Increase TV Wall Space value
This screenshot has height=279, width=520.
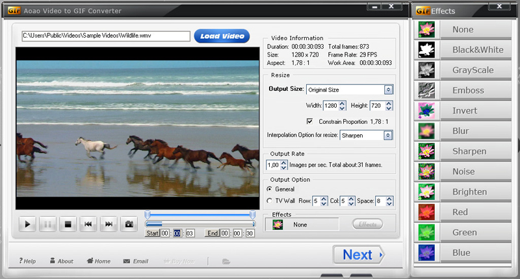[389, 199]
